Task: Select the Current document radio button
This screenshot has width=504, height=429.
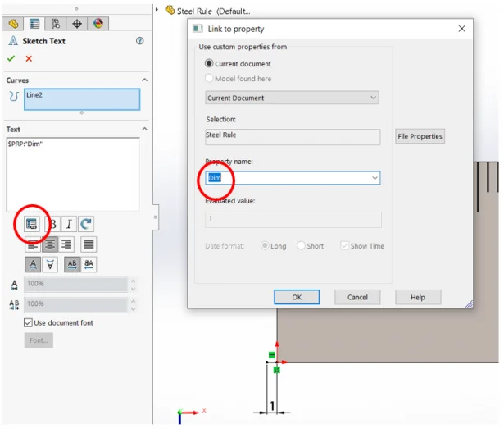Action: [x=209, y=63]
